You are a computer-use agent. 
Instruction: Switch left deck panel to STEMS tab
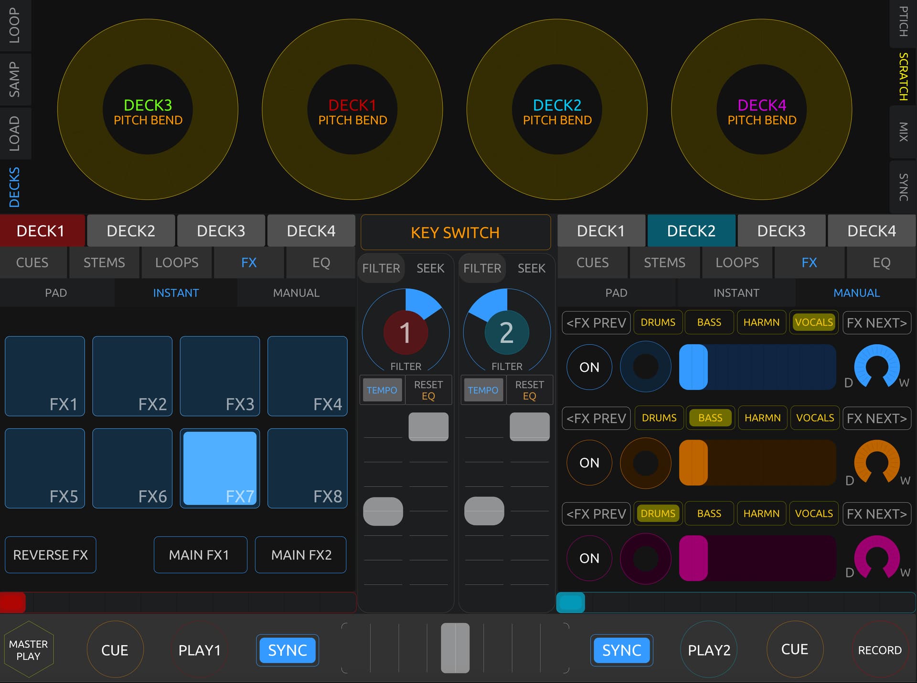pos(104,262)
